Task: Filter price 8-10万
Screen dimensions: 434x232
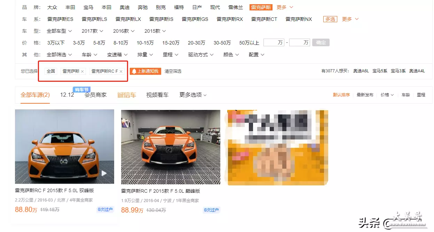Action: 121,43
